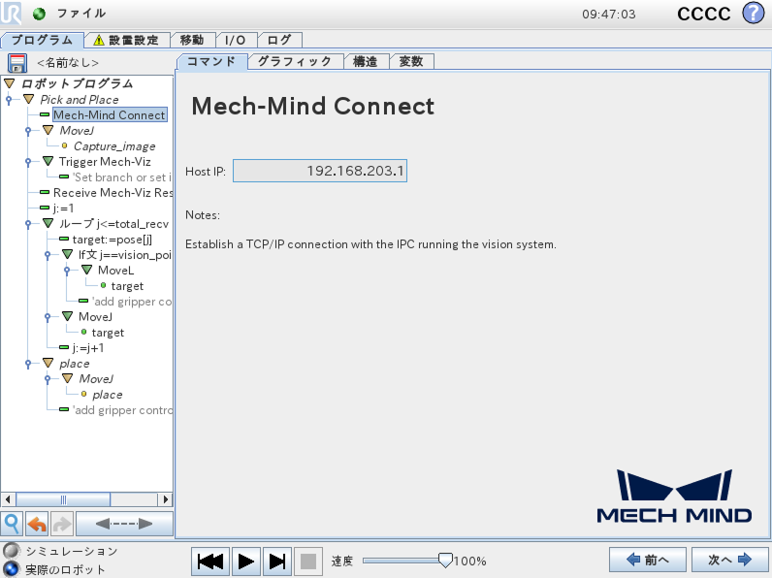
Task: Switch to the 移動 tab
Action: [192, 40]
